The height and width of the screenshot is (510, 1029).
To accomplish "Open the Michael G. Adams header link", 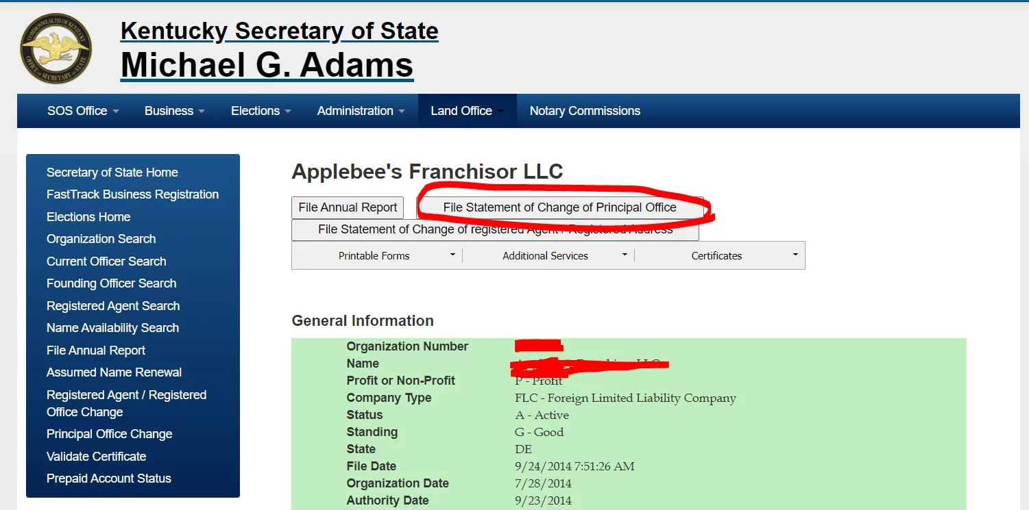I will [x=267, y=65].
